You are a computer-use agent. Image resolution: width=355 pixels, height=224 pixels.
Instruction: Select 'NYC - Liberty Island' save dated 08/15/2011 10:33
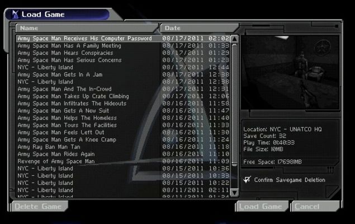123,176
